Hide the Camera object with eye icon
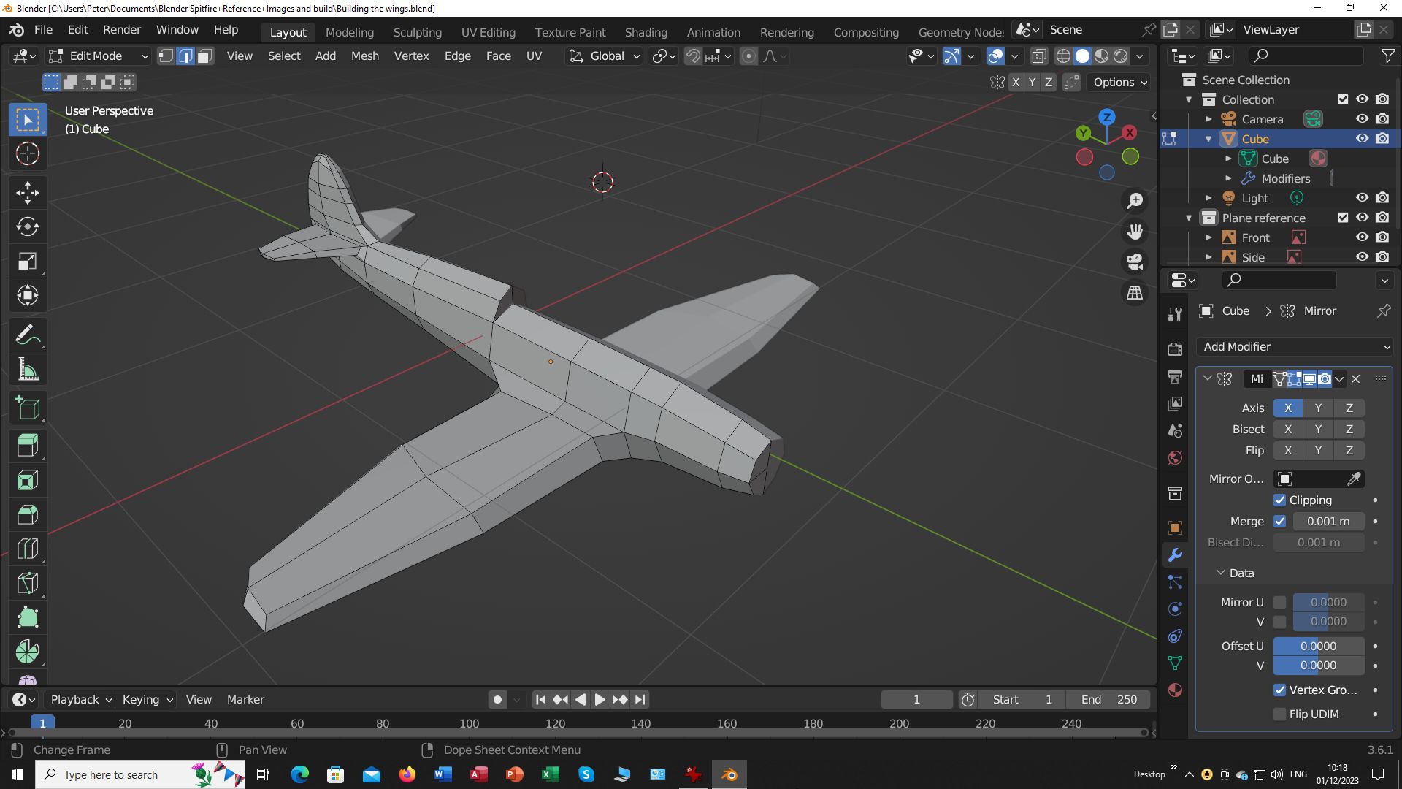Screen dimensions: 1402x789 pyautogui.click(x=1362, y=119)
